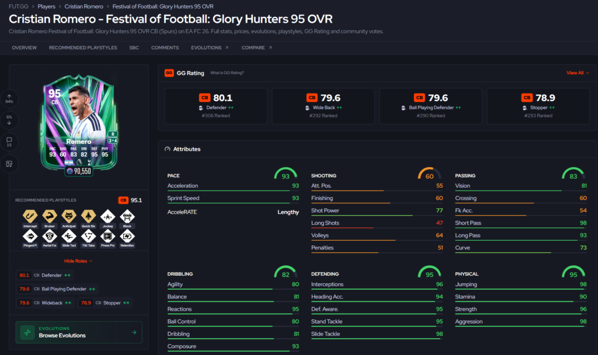The height and width of the screenshot is (355, 598).
Task: Click the Romero player card image
Action: pyautogui.click(x=79, y=122)
